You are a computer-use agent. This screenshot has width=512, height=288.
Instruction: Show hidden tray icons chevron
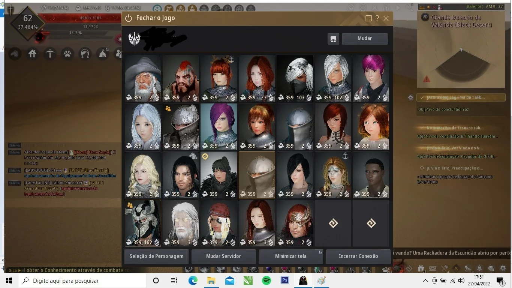pos(425,280)
